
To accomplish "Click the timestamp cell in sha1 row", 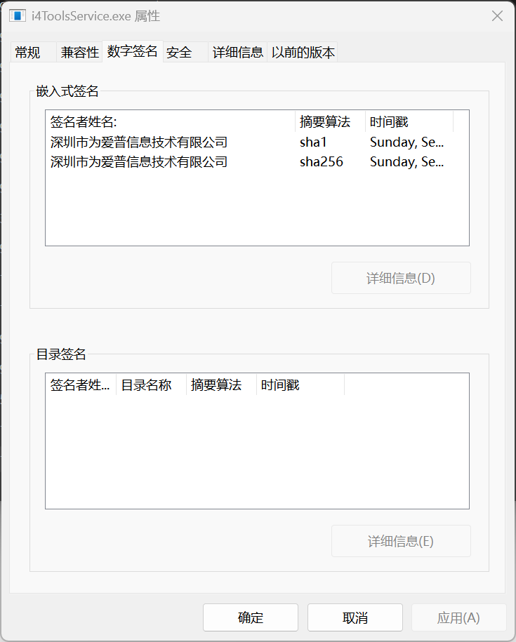I will point(406,142).
